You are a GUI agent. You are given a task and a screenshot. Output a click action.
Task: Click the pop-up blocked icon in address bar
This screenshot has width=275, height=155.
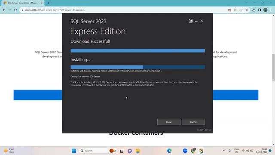[229, 10]
